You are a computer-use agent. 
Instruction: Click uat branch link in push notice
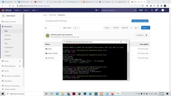click(56, 21)
